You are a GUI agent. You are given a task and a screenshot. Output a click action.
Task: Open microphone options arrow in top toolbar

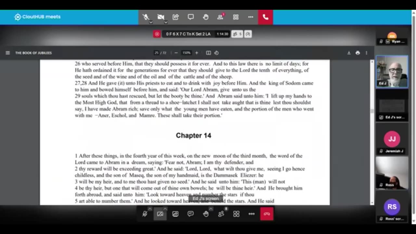pos(151,22)
